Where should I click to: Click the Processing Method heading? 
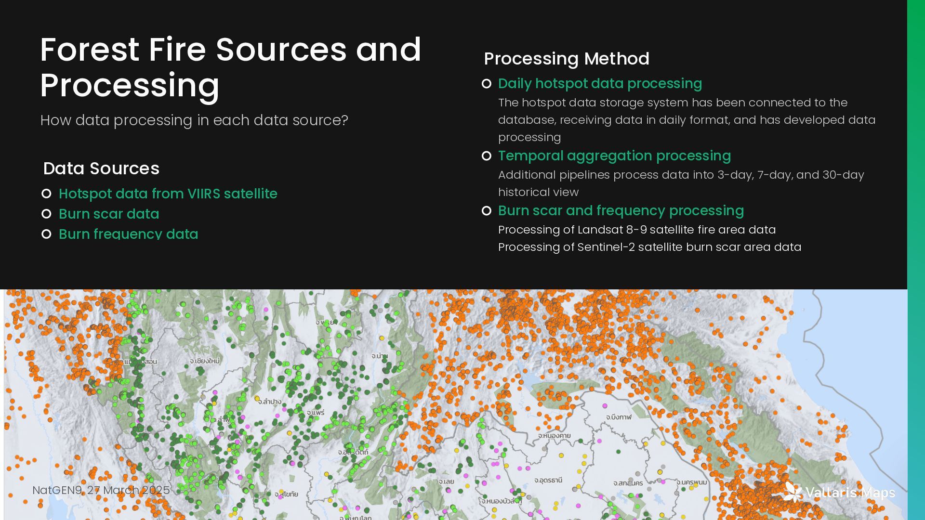tap(567, 59)
